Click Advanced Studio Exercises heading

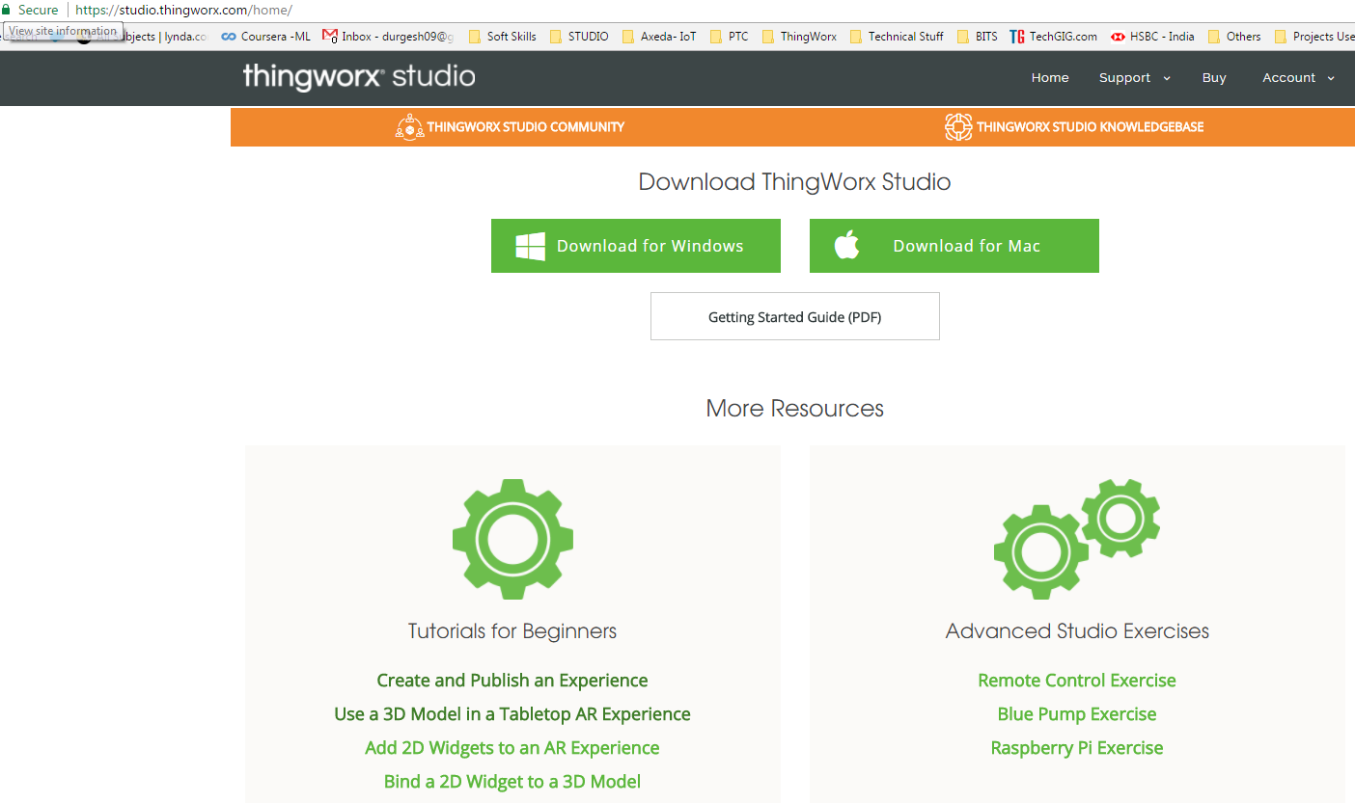[x=1077, y=631]
